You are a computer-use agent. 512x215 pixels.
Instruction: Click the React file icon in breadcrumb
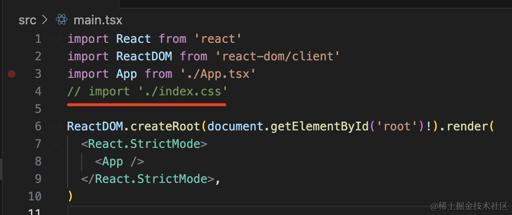(x=61, y=20)
